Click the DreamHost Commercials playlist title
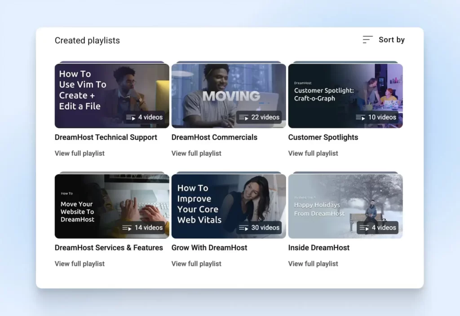This screenshot has height=316, width=460. tap(214, 137)
